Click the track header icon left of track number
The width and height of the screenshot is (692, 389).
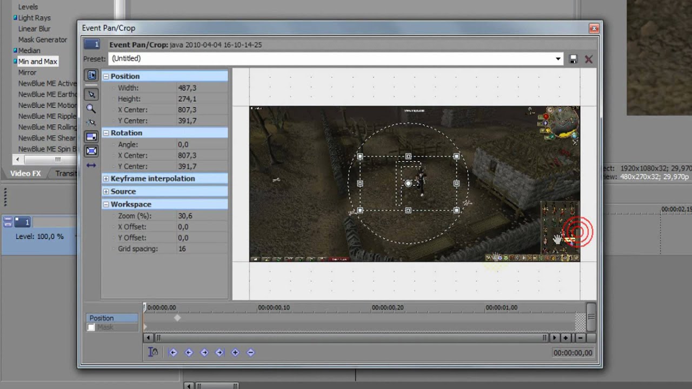tap(8, 222)
